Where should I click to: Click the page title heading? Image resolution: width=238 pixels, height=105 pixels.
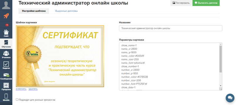pyautogui.click(x=73, y=3)
